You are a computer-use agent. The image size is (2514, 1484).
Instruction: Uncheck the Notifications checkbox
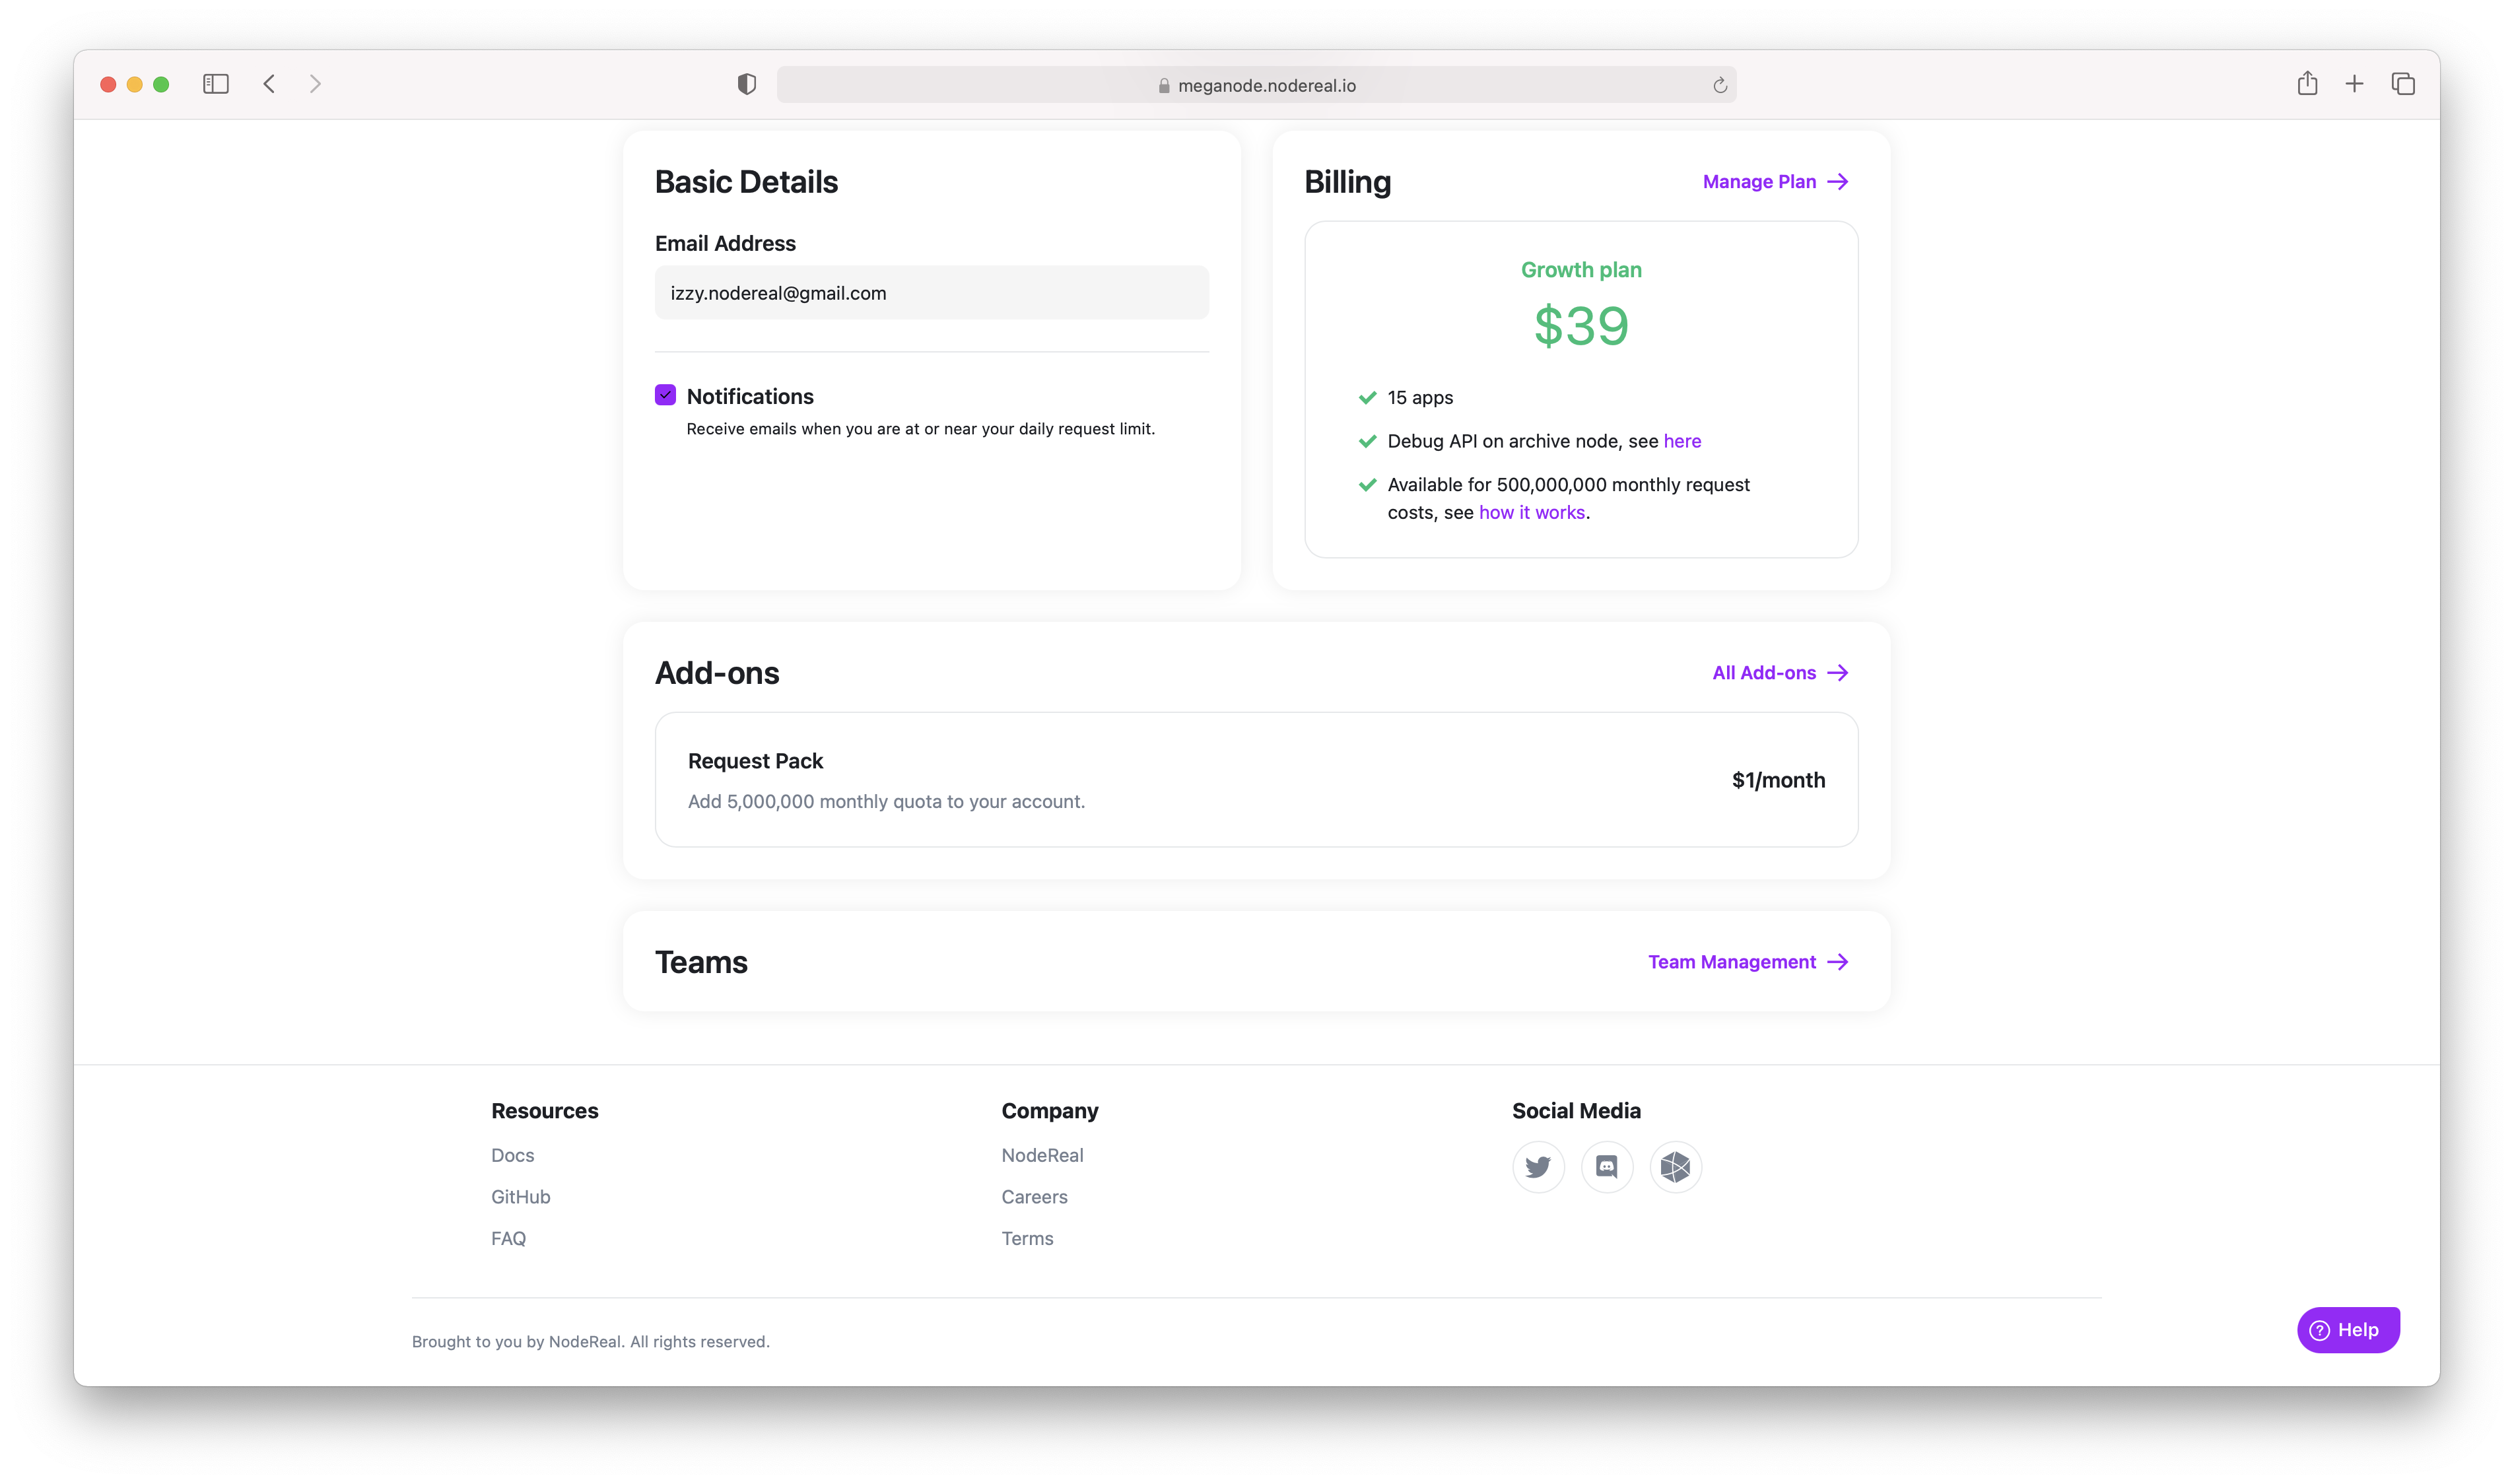point(665,395)
